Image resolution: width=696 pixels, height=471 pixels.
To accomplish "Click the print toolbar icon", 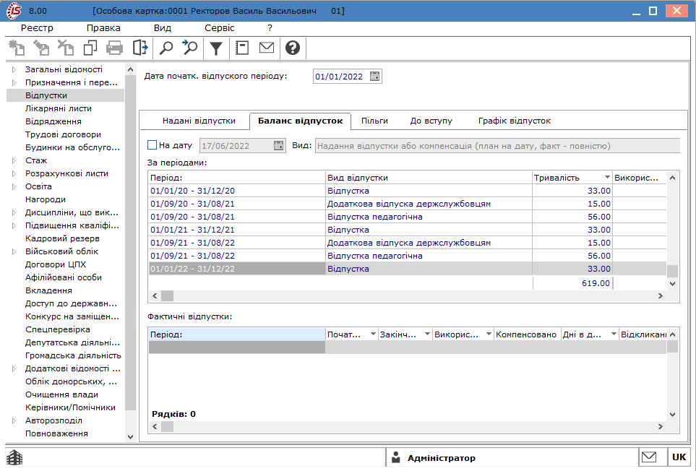I will coord(114,48).
